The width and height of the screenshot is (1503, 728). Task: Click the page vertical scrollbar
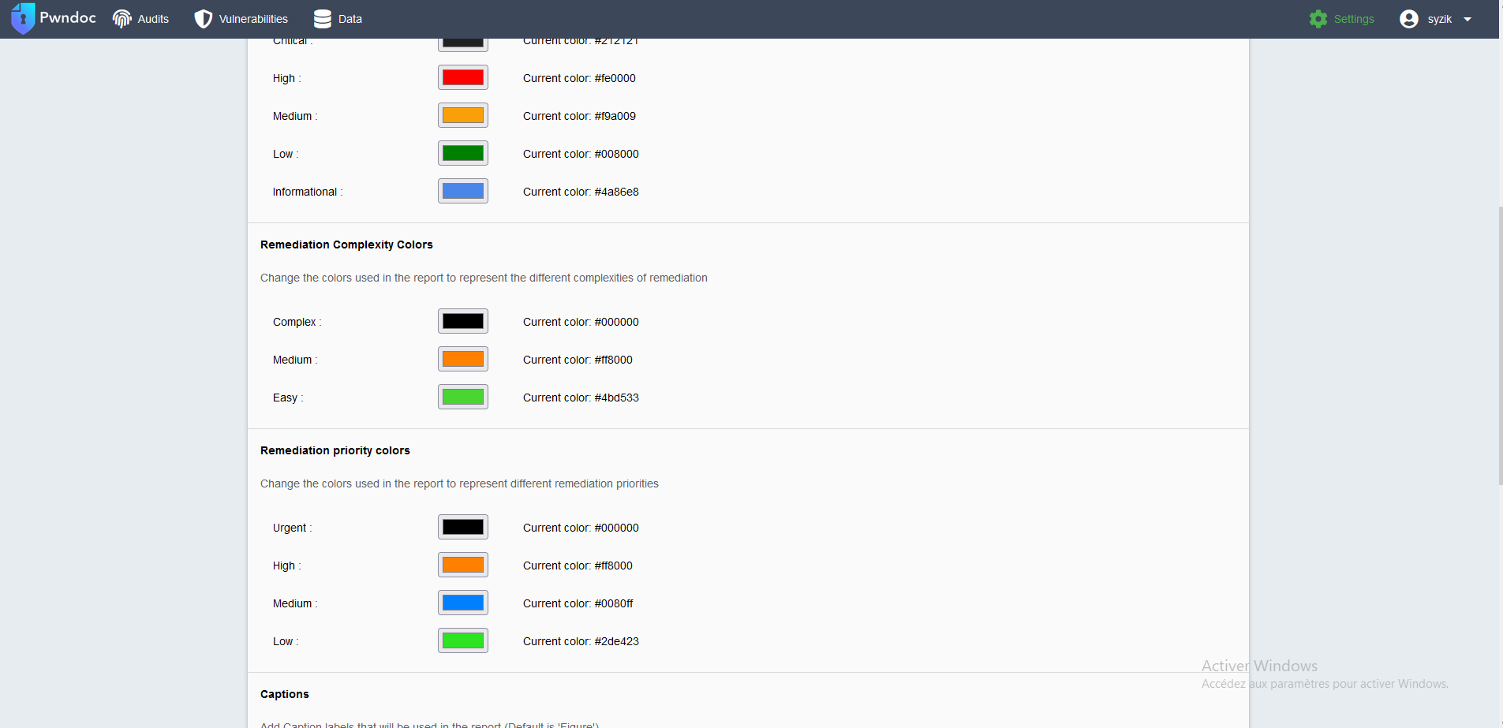1501,345
